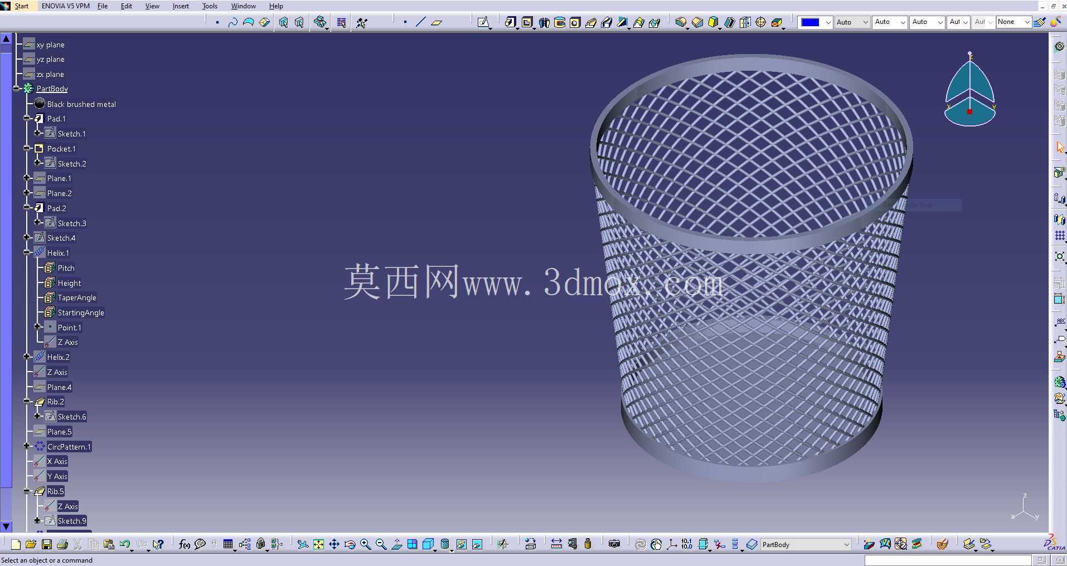Click the Axis System icon in bottom toolbar
1067x566 pixels.
tap(672, 544)
